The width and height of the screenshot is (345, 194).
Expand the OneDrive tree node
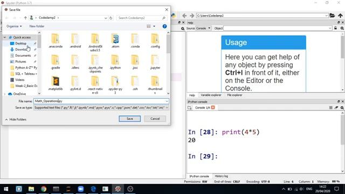[x=5, y=94]
